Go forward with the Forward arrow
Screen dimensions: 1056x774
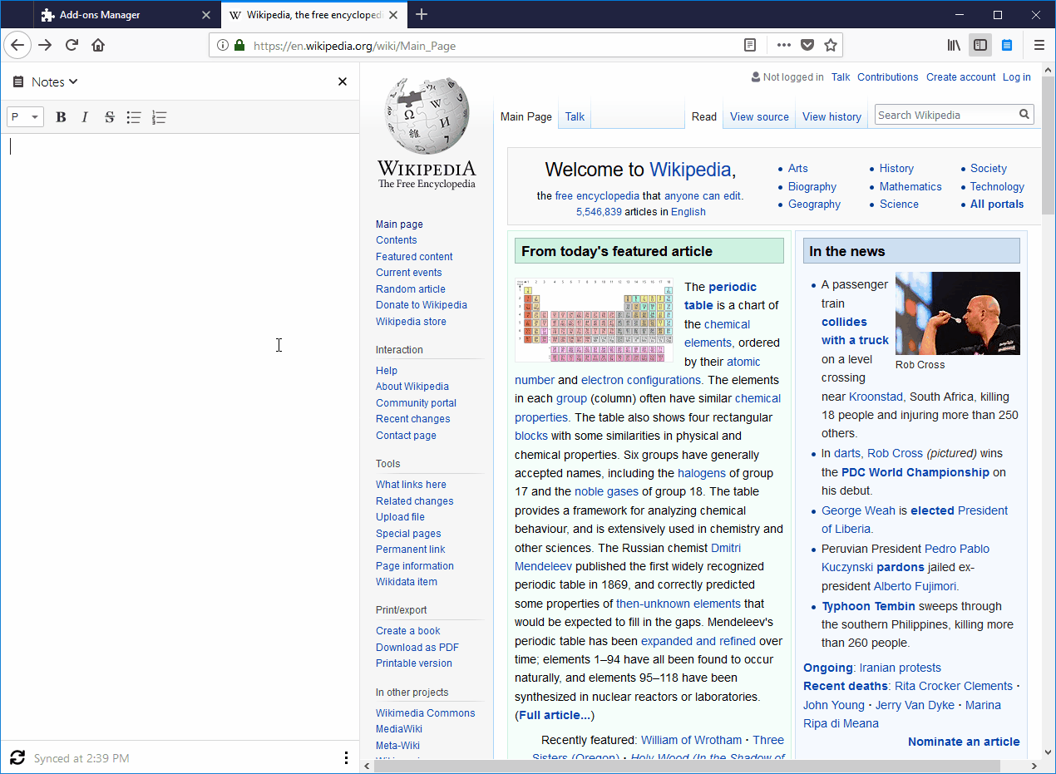(45, 45)
